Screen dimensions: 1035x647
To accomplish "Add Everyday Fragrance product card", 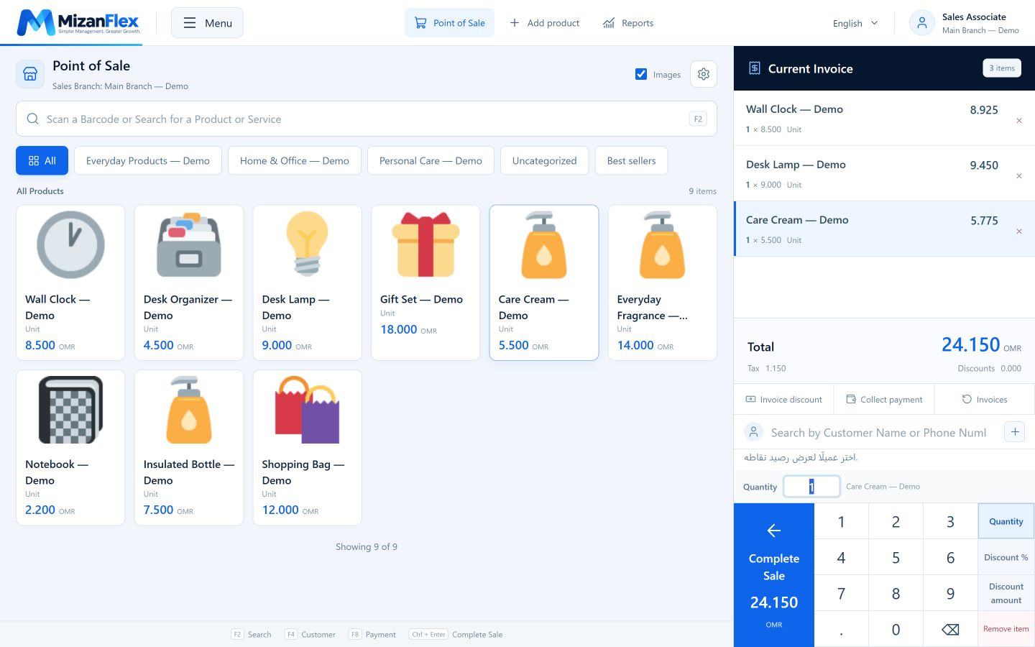I will click(x=663, y=283).
